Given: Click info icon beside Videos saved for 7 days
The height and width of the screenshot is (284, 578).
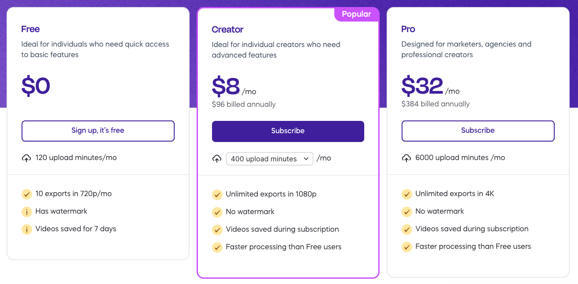Looking at the screenshot, I should coord(27,229).
